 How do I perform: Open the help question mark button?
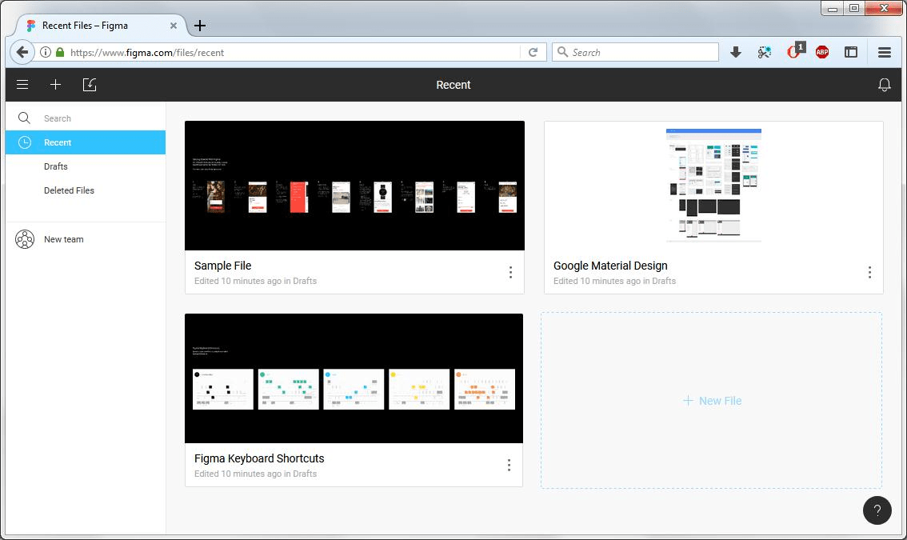(877, 510)
